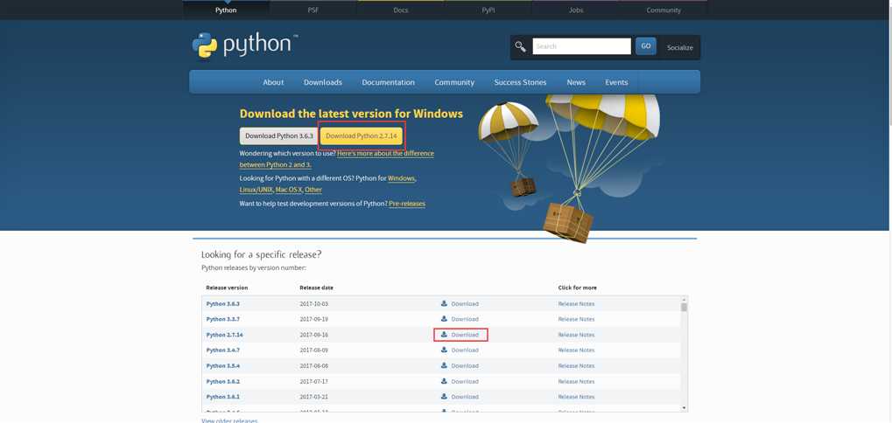892x423 pixels.
Task: Click the down arrow of the releases list scrollbar
Action: pos(684,408)
